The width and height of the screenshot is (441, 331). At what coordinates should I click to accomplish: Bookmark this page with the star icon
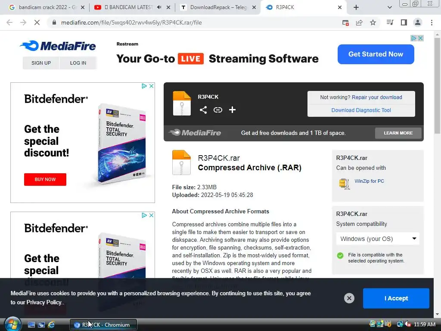click(373, 22)
